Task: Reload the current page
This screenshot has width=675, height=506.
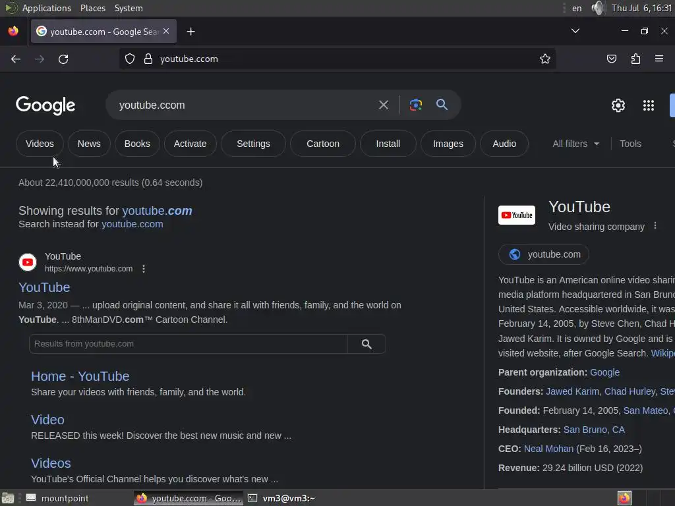Action: pos(63,59)
